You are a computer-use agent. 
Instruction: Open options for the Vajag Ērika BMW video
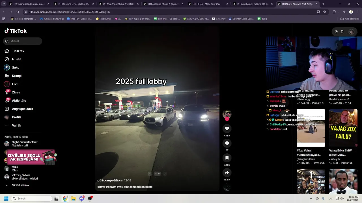356,150
